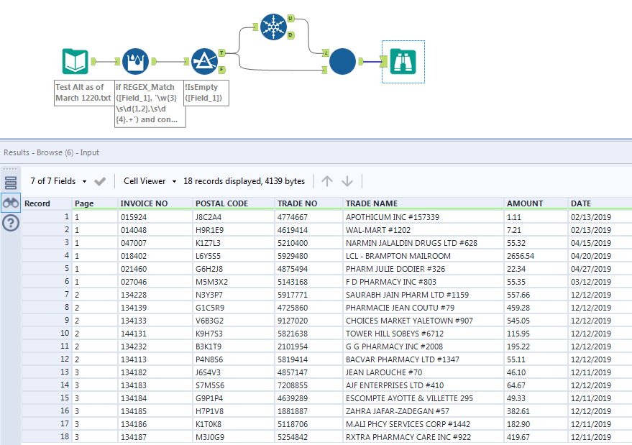Click the down arrow next record button

point(347,181)
